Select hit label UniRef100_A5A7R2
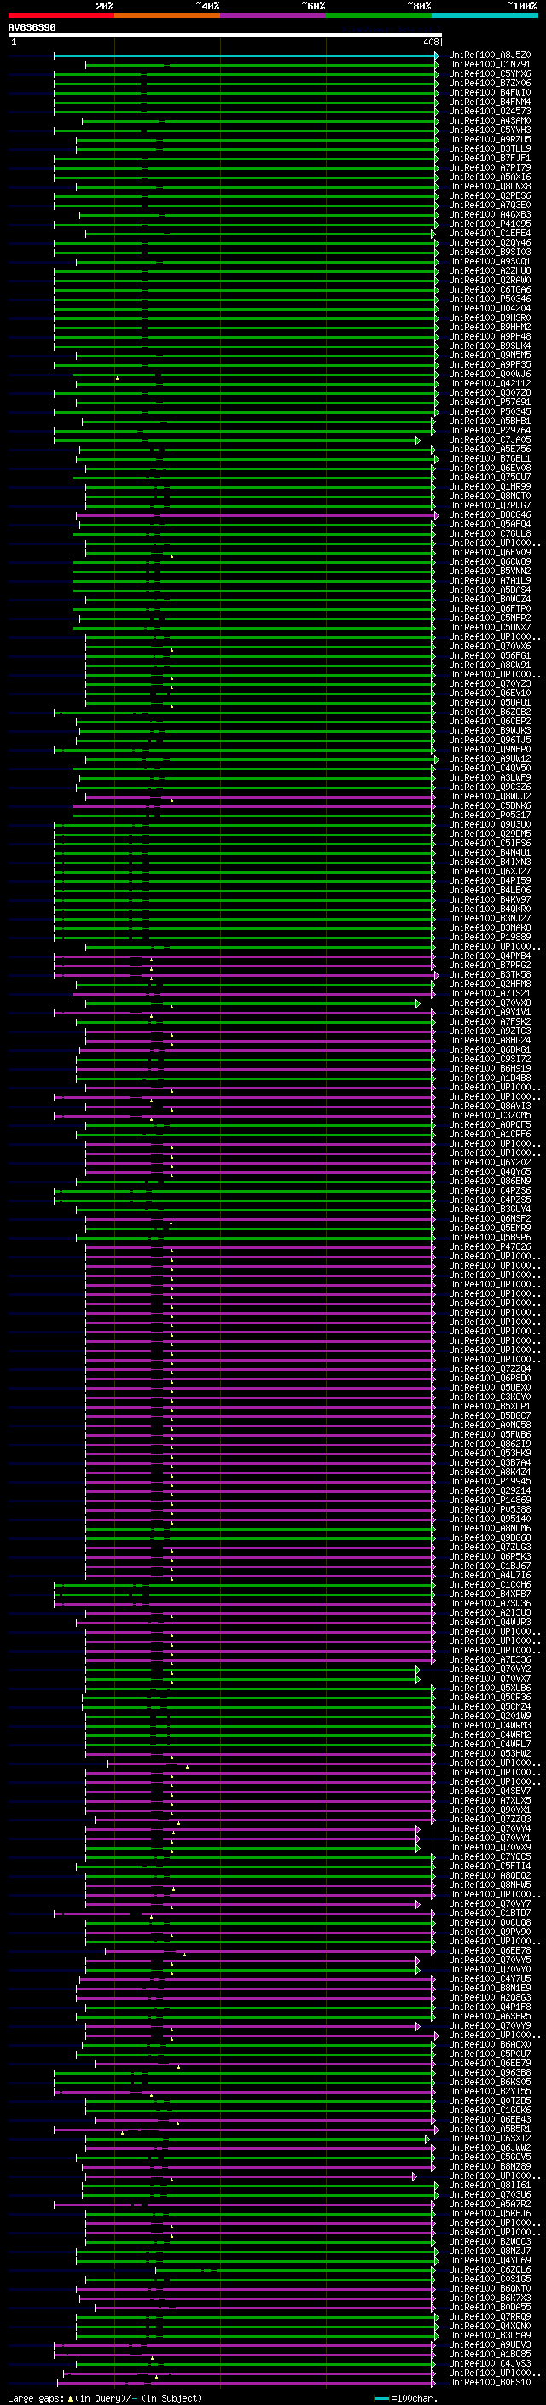 click(x=490, y=2204)
